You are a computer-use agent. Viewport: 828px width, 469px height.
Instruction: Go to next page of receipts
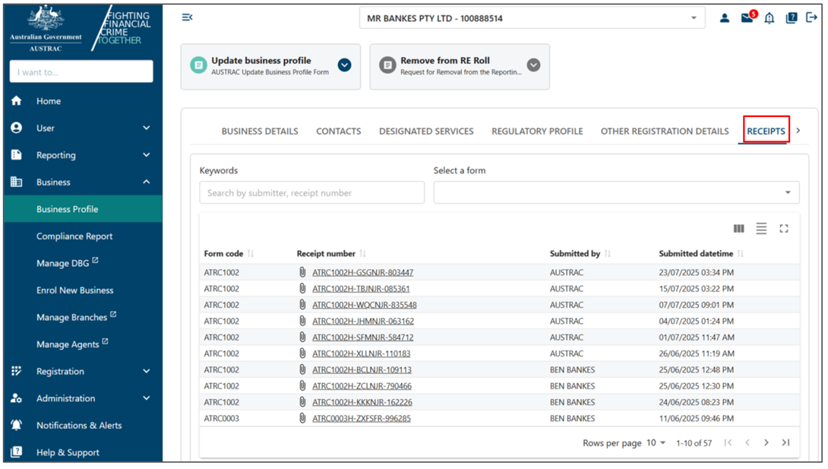(766, 442)
